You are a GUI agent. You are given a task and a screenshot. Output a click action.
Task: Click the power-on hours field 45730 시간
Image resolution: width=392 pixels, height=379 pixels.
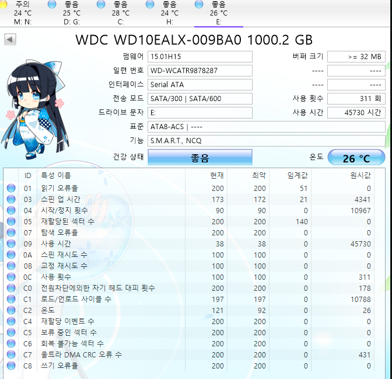(x=356, y=113)
